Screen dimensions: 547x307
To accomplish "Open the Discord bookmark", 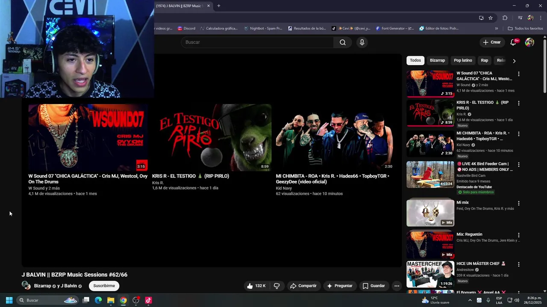I will click(186, 29).
